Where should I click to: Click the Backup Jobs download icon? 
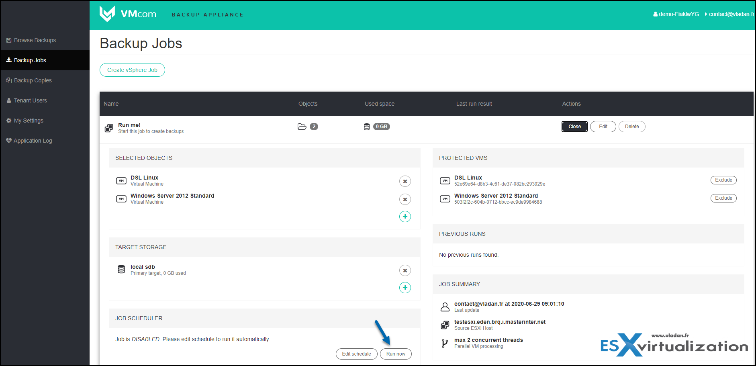pos(9,60)
